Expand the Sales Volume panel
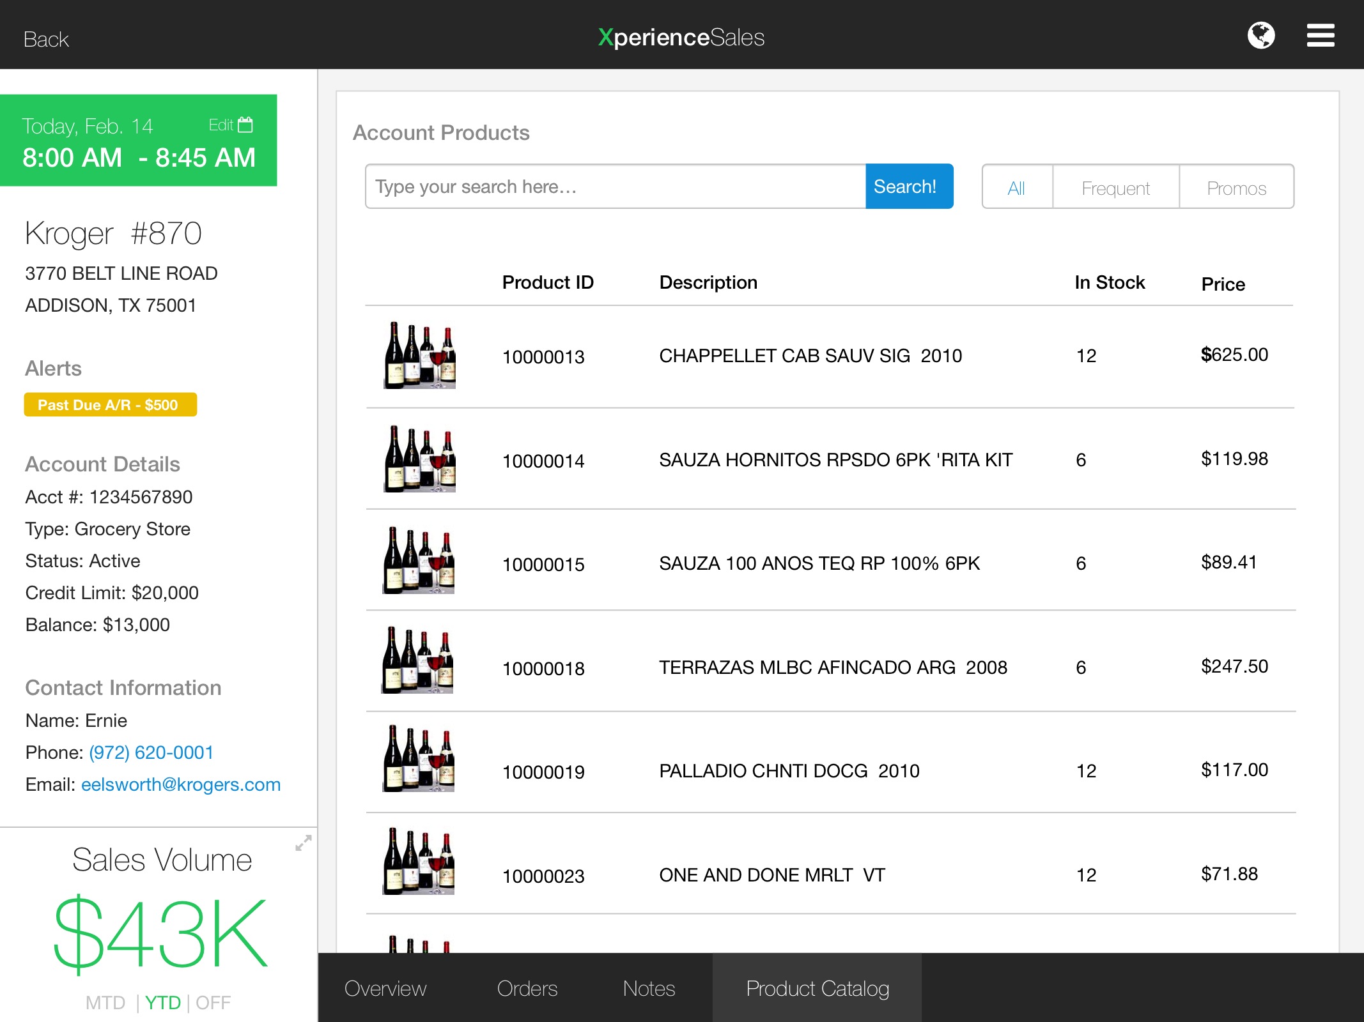This screenshot has width=1364, height=1022. pyautogui.click(x=303, y=843)
